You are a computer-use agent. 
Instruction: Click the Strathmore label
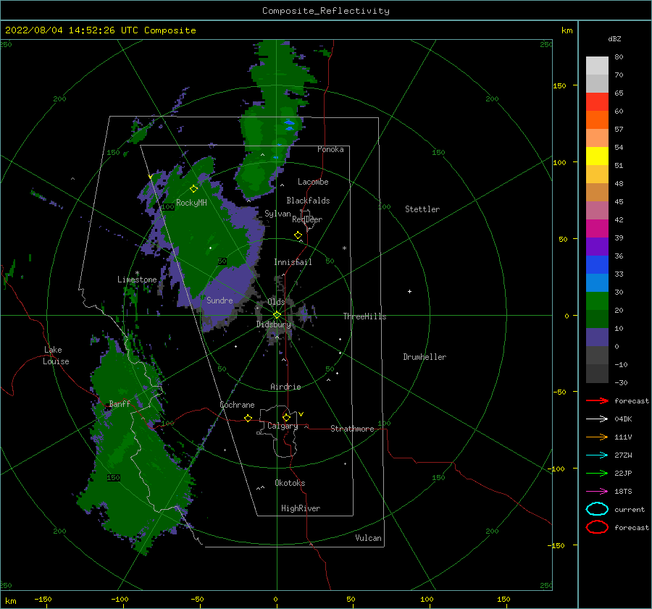352,429
